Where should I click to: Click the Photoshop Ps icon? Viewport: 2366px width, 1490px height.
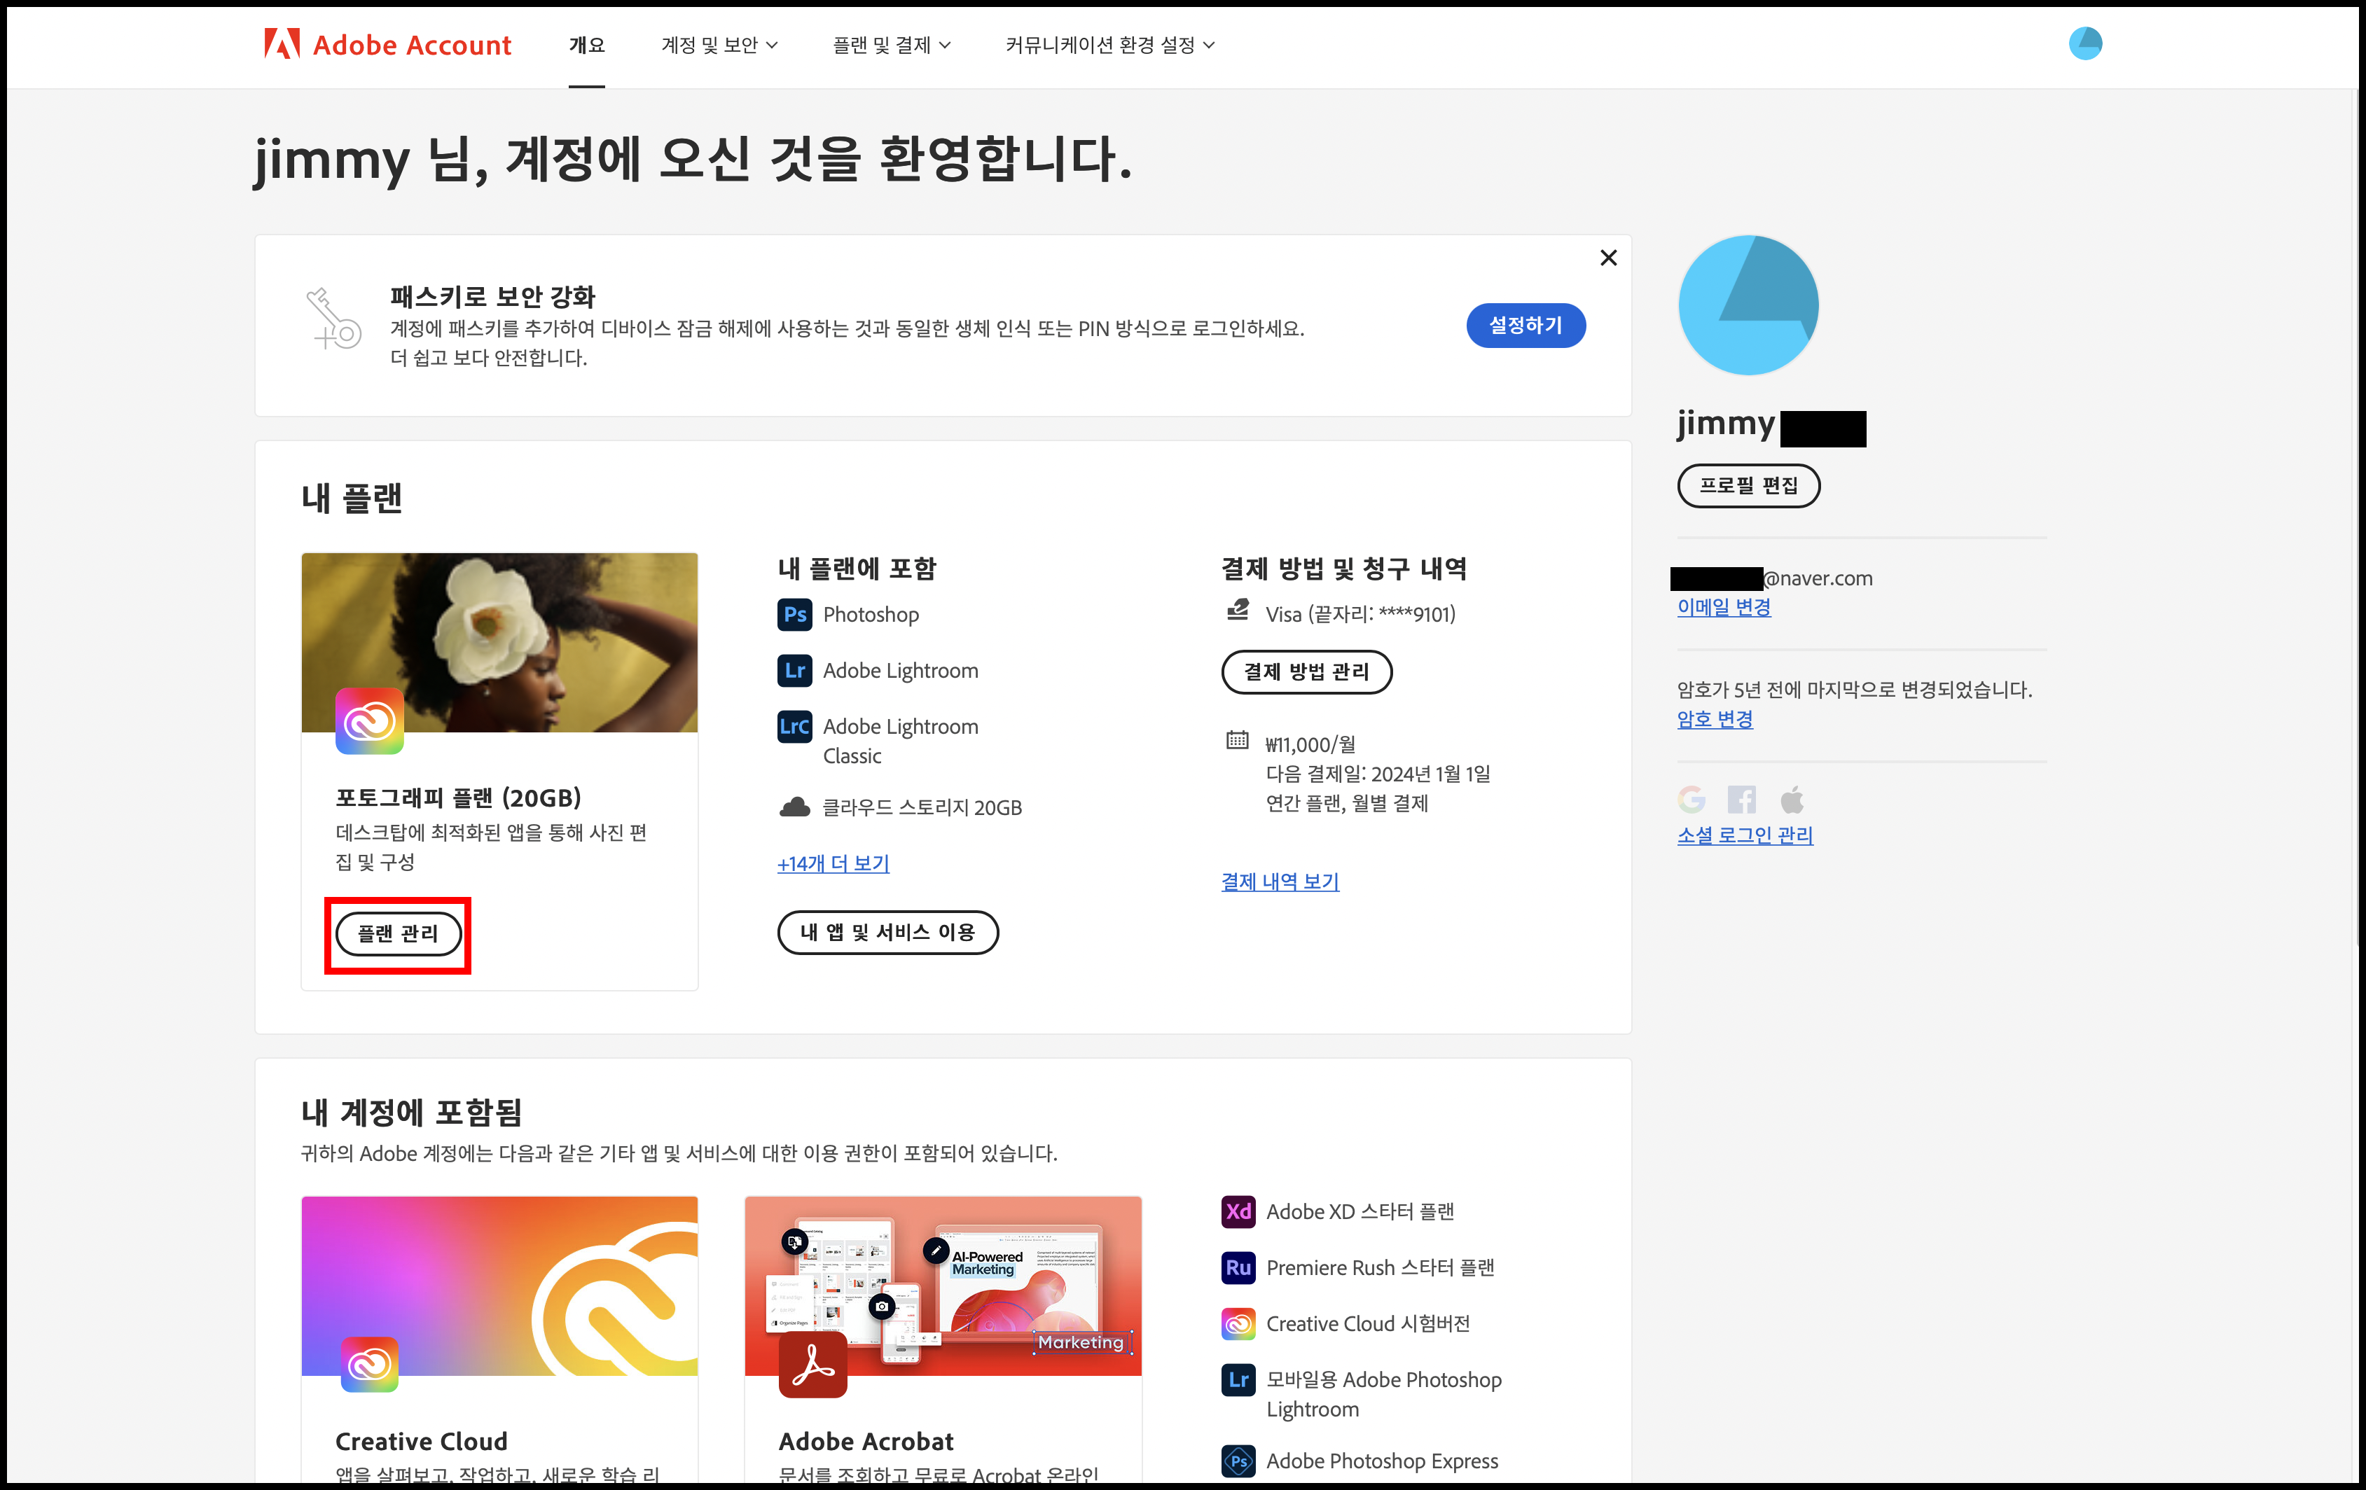click(794, 615)
